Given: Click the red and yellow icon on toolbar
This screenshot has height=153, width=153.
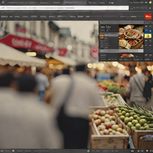Looking at the screenshot, I should click(148, 16).
